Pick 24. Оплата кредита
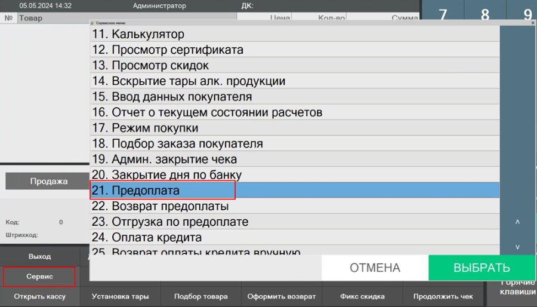This screenshot has height=307, width=537. coord(295,237)
